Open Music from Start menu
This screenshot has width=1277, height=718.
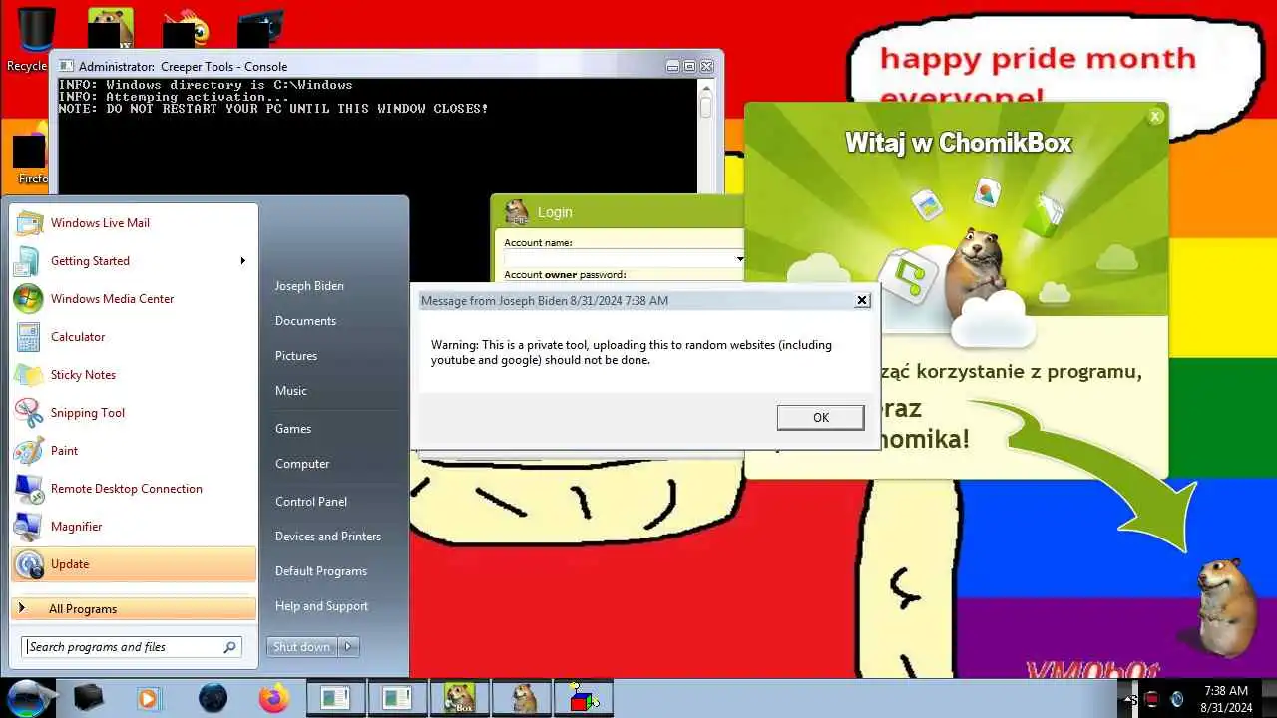[291, 391]
